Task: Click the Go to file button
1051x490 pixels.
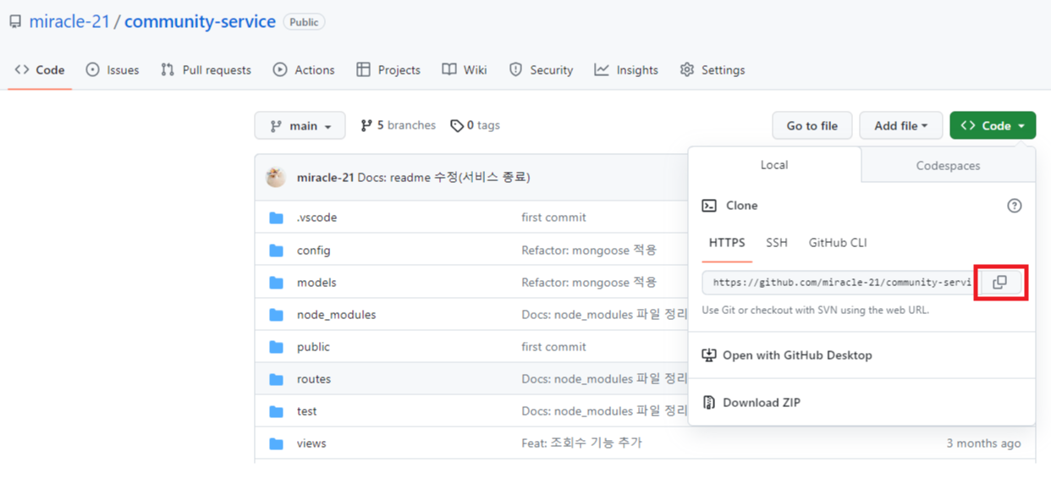Action: point(812,125)
